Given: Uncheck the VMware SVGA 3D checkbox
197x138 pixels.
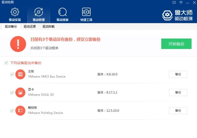Looking at the screenshot, I should (12, 93).
